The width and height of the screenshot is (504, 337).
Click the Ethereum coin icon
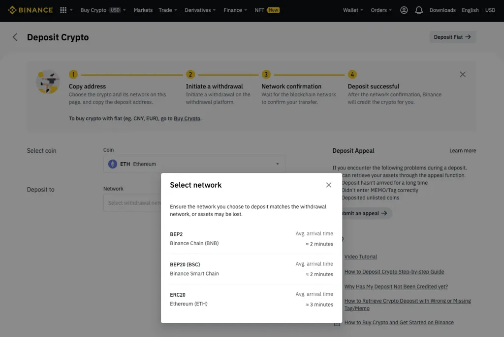[x=113, y=164]
